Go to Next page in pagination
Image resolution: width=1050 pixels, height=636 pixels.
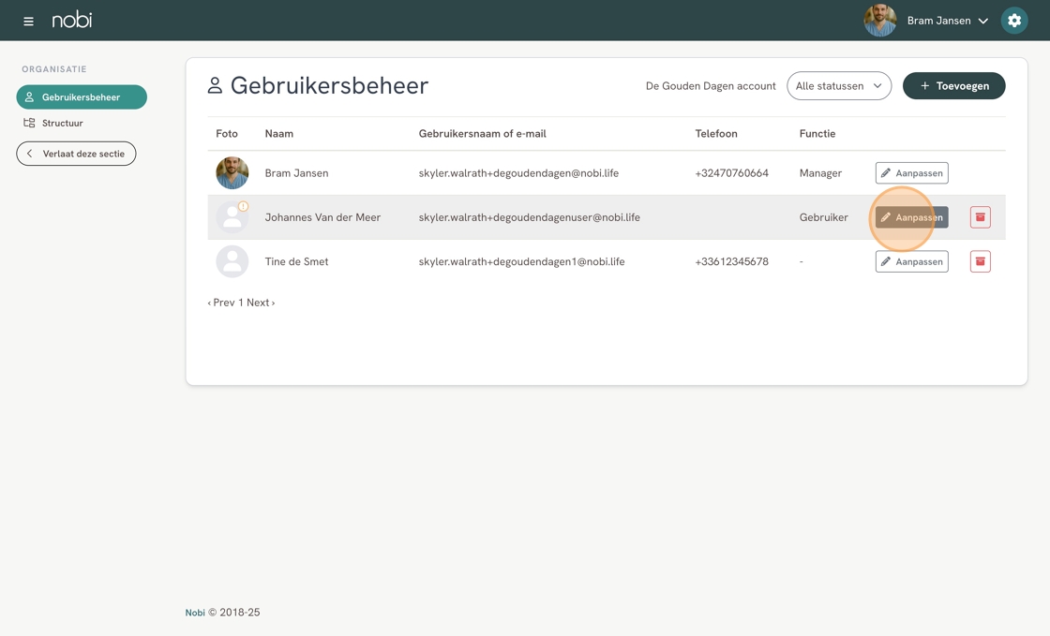pyautogui.click(x=260, y=303)
